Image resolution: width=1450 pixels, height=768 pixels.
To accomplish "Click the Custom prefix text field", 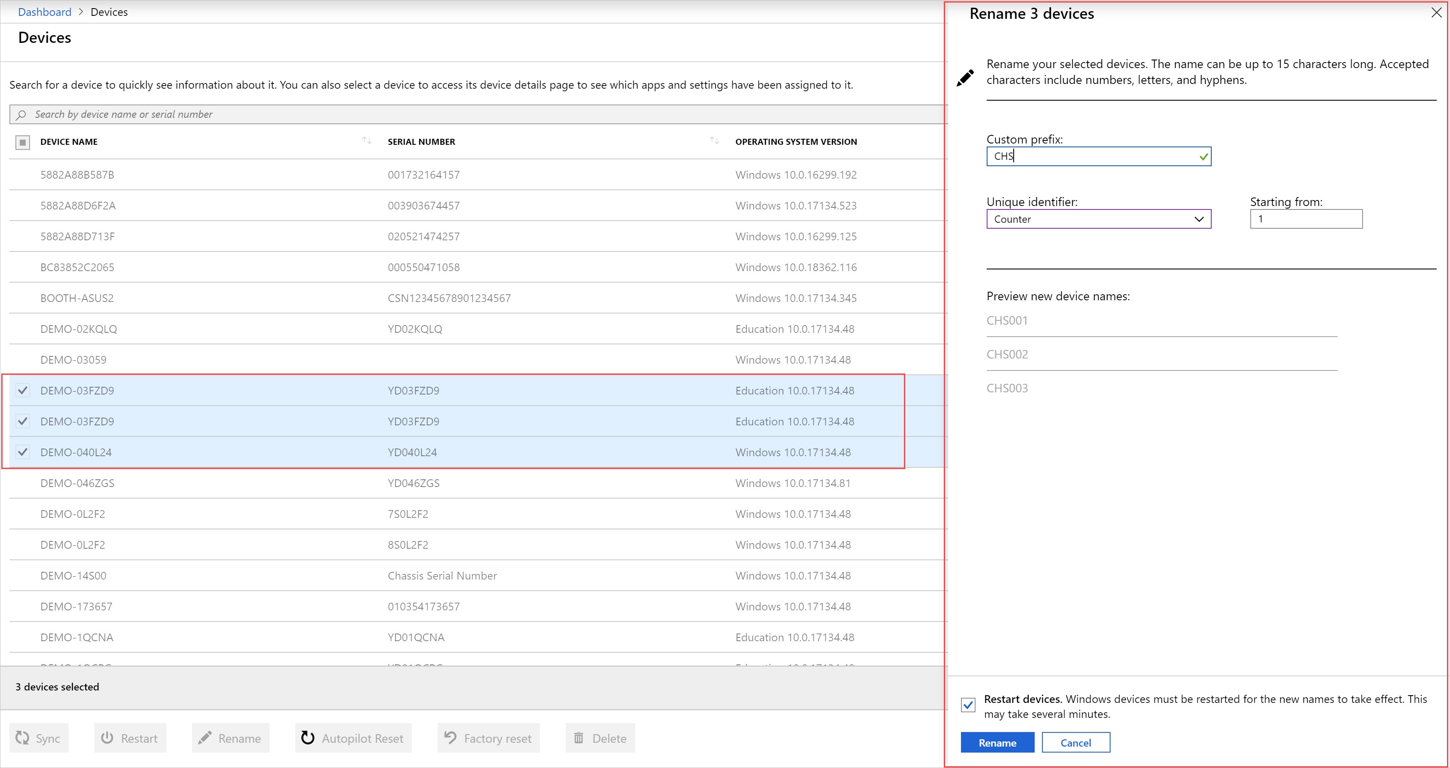I will [x=1092, y=156].
